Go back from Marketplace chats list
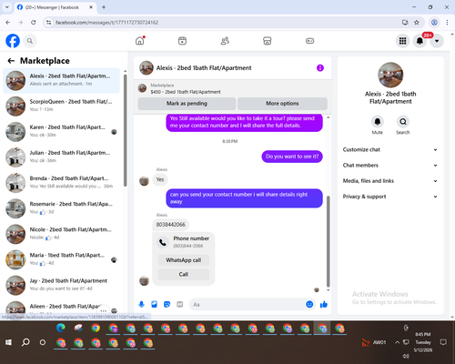 11,61
